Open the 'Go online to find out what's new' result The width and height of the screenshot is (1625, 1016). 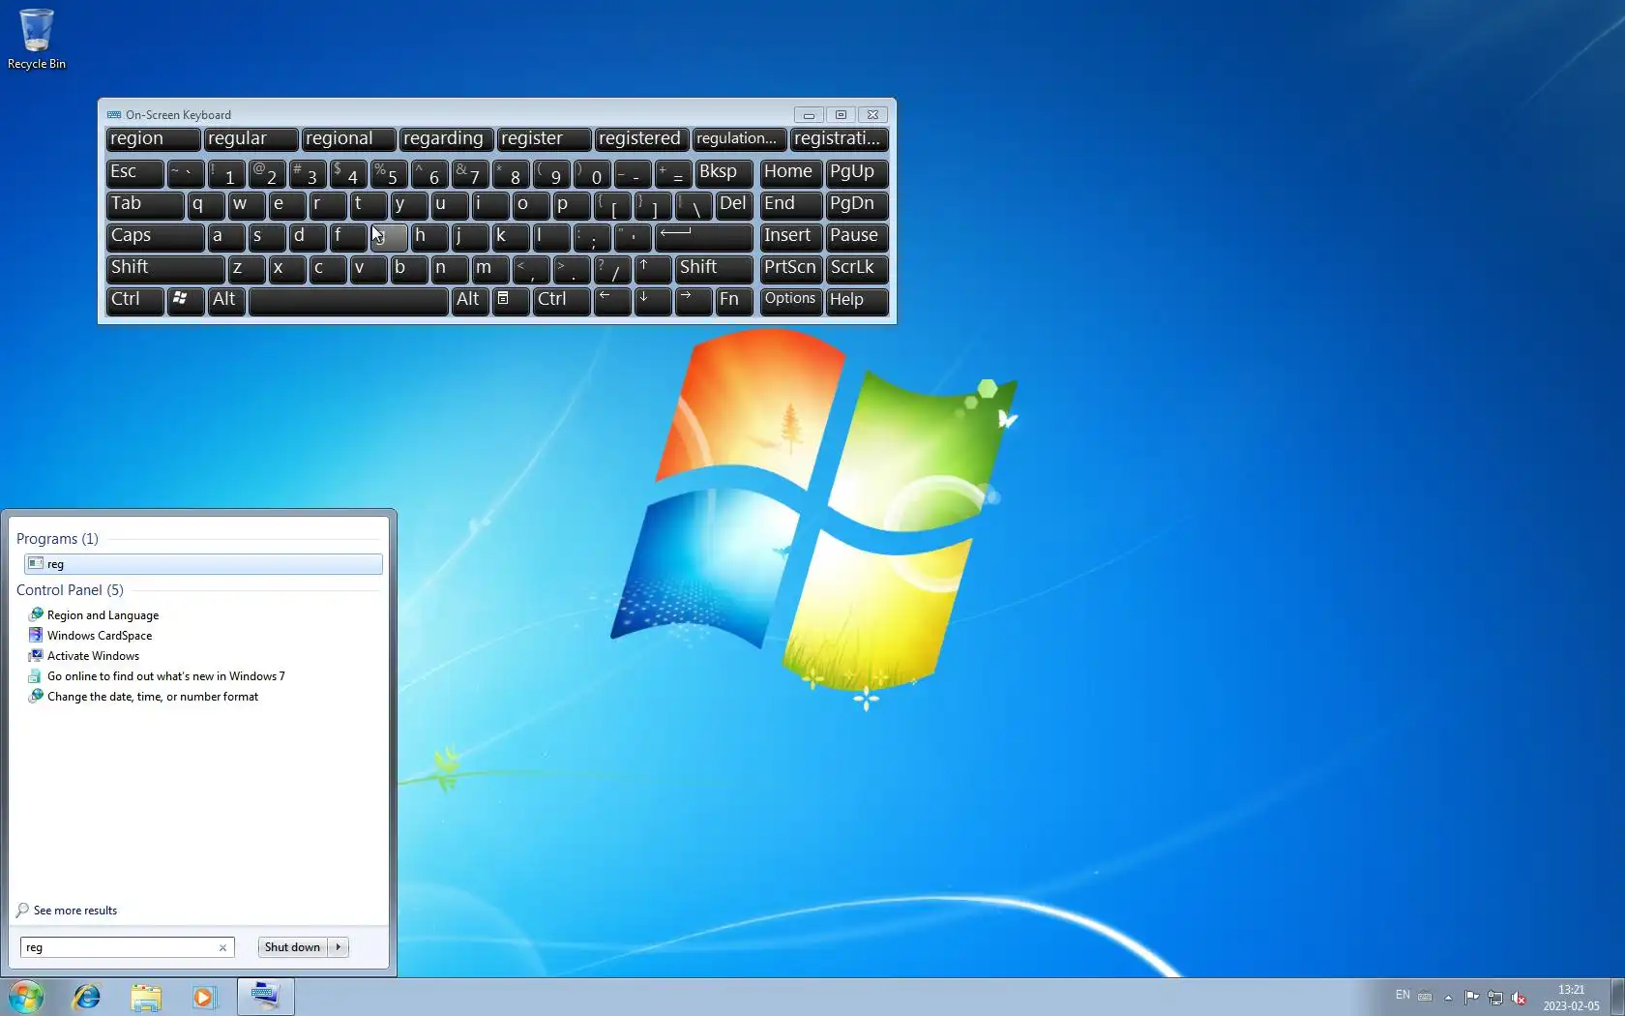point(165,676)
